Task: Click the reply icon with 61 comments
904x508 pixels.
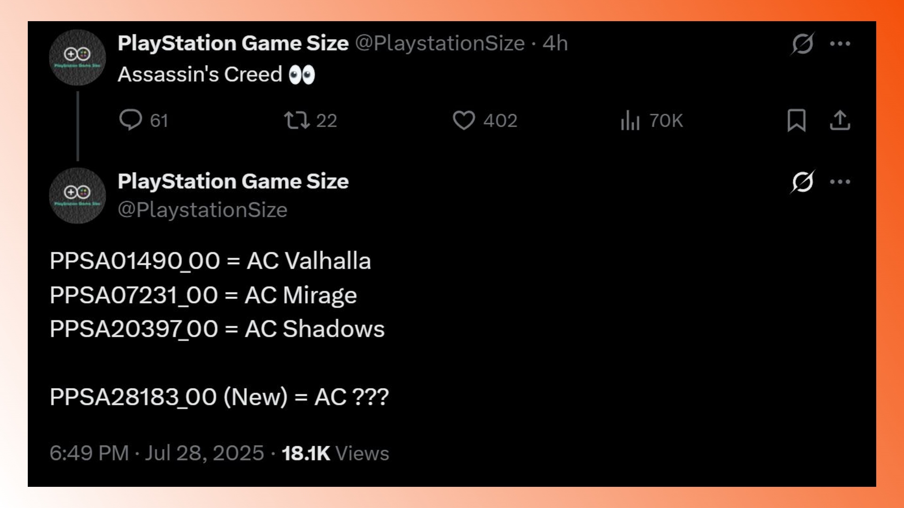Action: (x=130, y=120)
